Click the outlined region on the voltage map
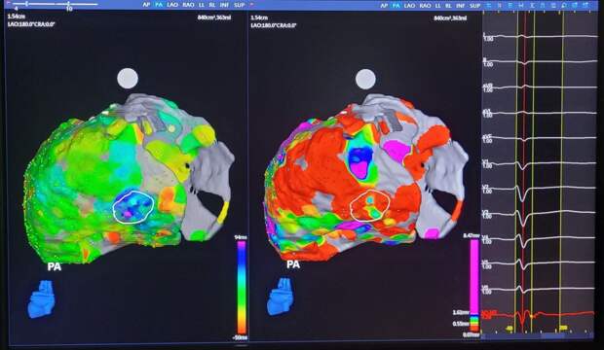The image size is (604, 350). [x=370, y=205]
